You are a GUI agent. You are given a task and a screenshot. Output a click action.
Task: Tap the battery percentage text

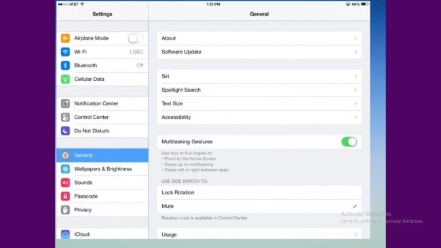coord(356,4)
